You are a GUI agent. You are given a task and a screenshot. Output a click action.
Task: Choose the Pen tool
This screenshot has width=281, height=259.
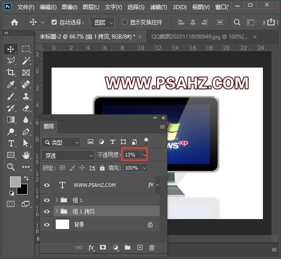click(x=26, y=132)
